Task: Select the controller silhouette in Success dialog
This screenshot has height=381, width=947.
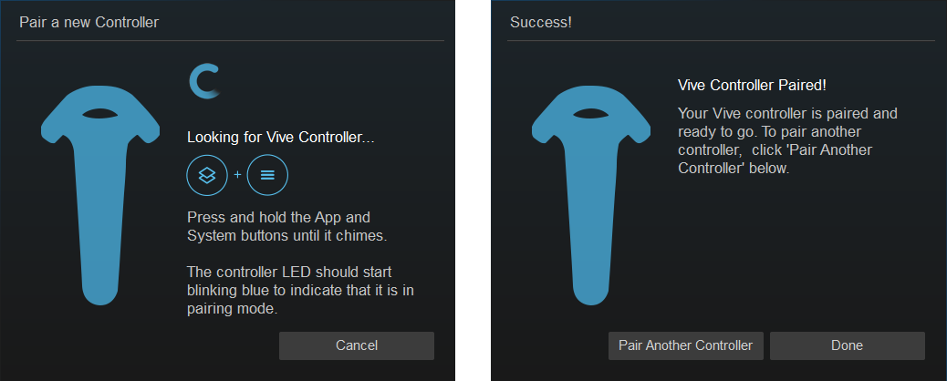Action: 591,196
